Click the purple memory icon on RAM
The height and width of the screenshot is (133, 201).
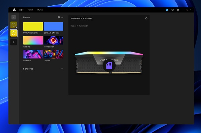click(109, 66)
